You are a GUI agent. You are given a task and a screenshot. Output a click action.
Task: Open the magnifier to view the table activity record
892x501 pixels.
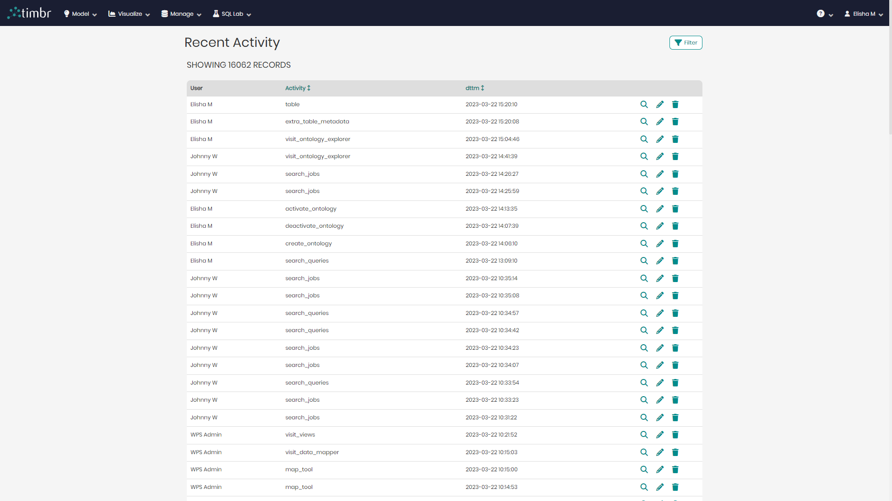pos(644,104)
